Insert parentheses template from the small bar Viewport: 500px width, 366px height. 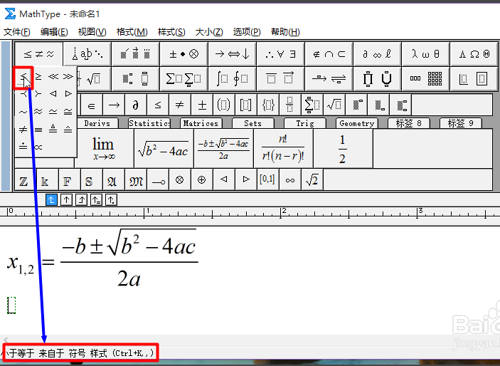click(x=223, y=105)
